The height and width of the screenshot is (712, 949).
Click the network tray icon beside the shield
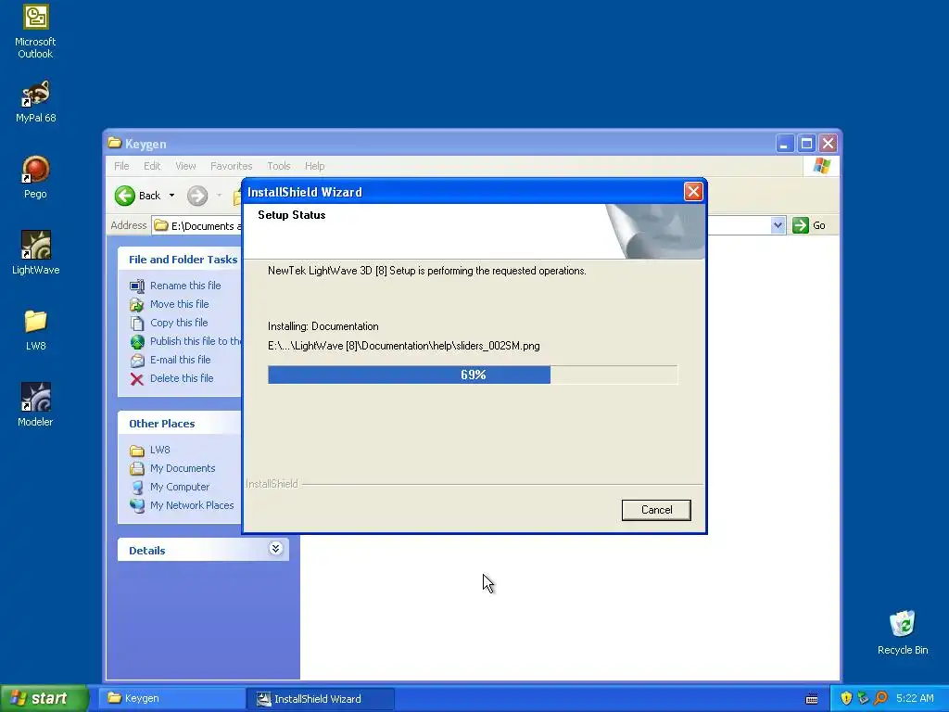click(863, 698)
